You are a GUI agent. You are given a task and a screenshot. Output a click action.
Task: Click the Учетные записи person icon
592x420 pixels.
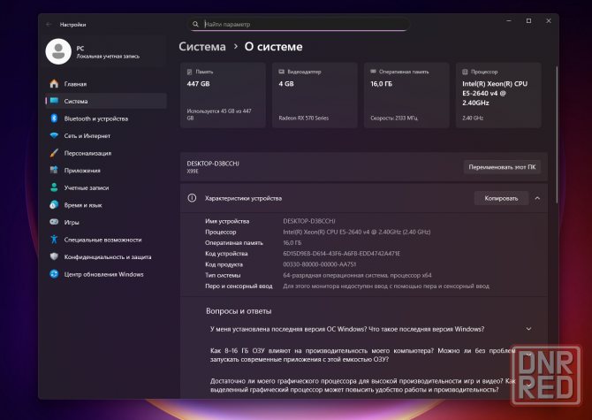click(54, 187)
